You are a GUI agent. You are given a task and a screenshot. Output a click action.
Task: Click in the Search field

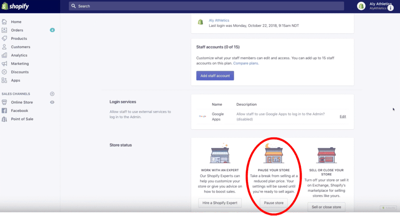coord(207,6)
